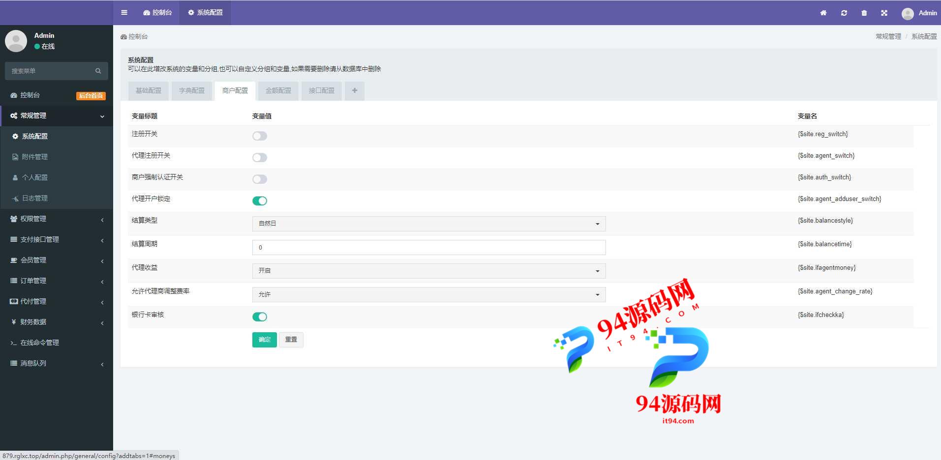Switch to the 金额配置 tab
This screenshot has height=460, width=941.
point(278,90)
